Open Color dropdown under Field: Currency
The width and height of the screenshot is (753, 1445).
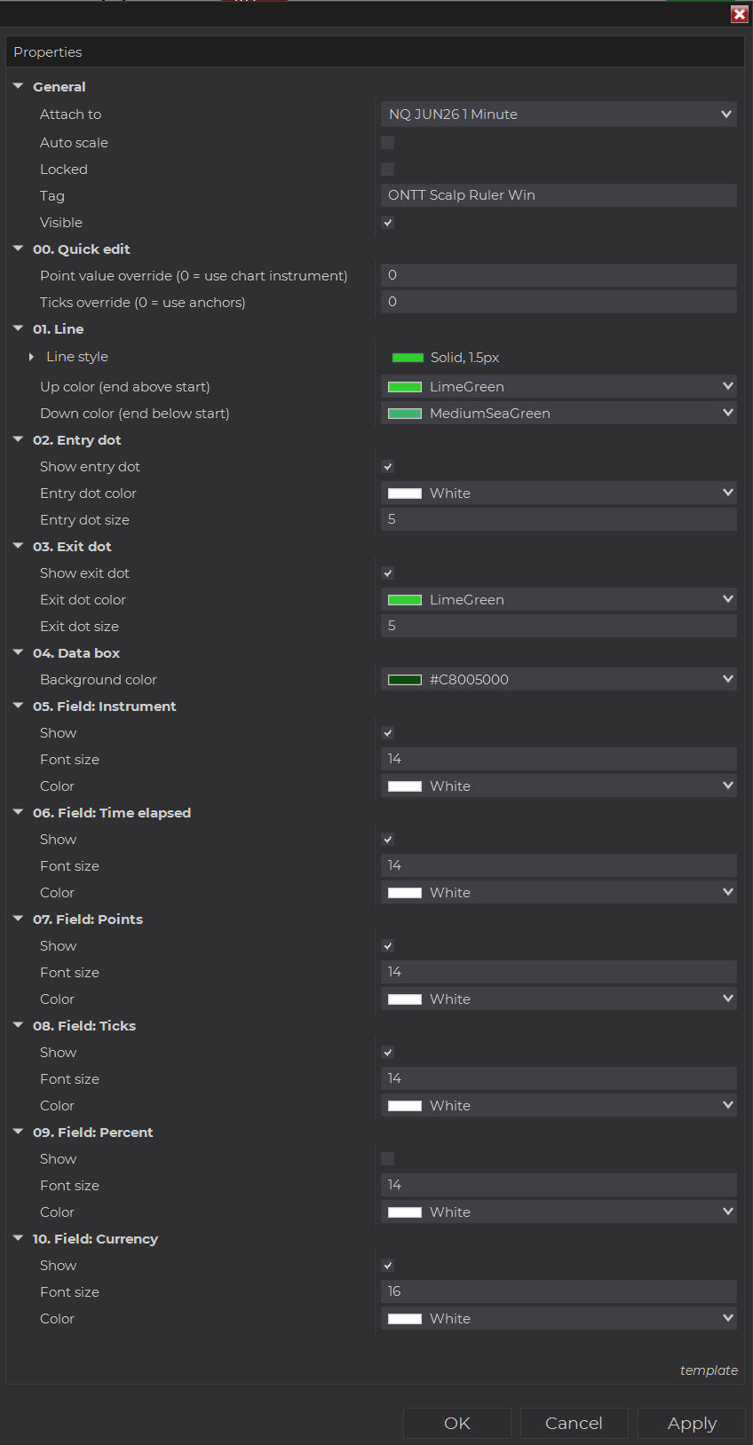tap(559, 1318)
